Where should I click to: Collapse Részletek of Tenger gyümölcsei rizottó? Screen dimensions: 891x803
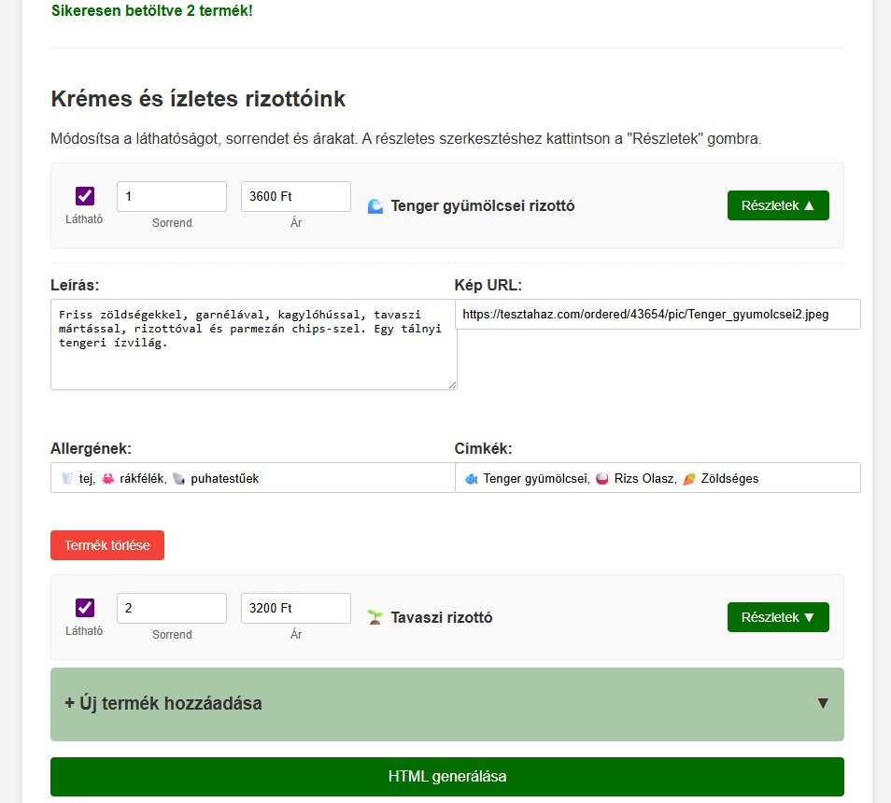click(x=778, y=205)
